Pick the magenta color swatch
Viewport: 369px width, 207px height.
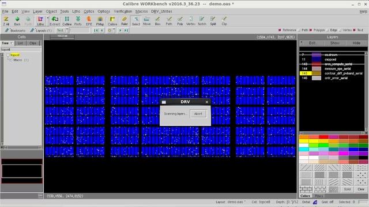pos(344,154)
